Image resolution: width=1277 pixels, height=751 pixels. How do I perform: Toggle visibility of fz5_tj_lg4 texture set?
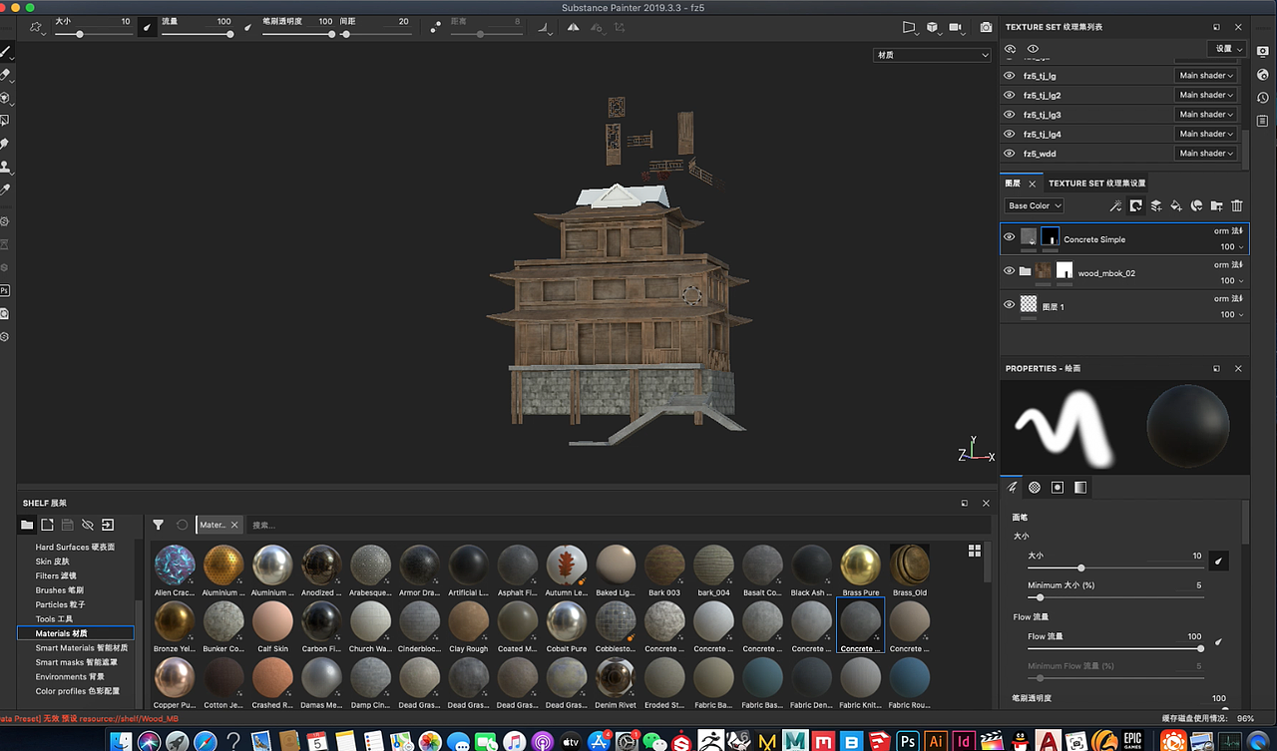pyautogui.click(x=1010, y=134)
